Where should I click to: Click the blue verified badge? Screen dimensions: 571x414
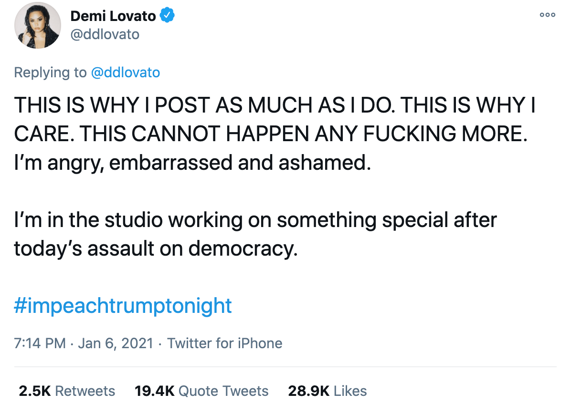click(x=167, y=16)
